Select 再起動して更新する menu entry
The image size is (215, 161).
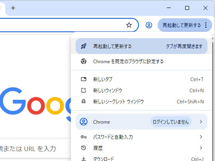coord(141,46)
